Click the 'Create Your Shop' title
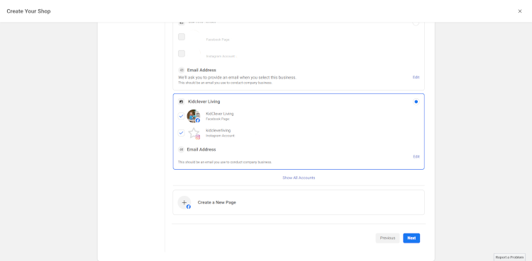This screenshot has height=261, width=532. click(28, 11)
